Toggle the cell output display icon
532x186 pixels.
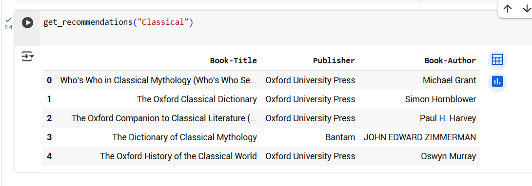[28, 56]
